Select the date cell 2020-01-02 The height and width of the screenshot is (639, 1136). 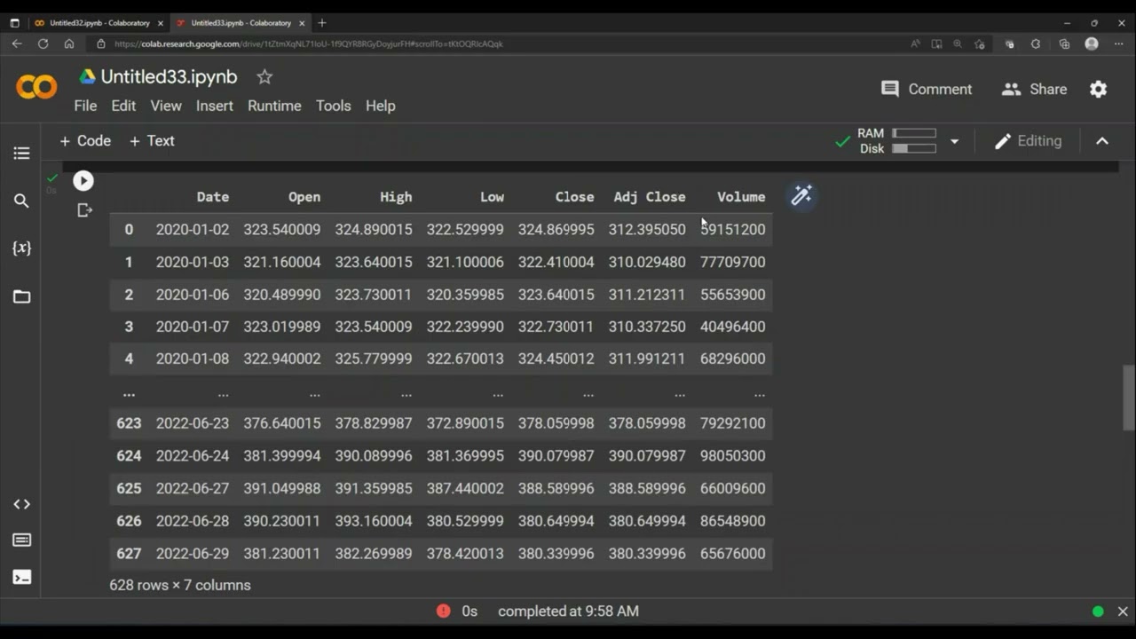tap(193, 229)
